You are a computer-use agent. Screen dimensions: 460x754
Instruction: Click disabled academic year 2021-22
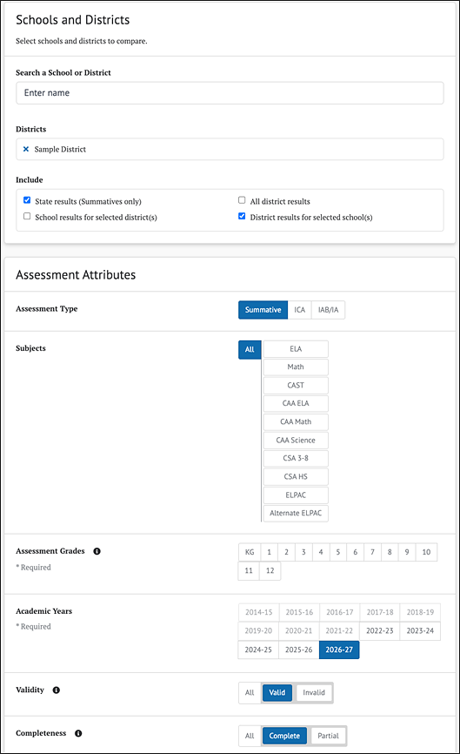(x=339, y=631)
